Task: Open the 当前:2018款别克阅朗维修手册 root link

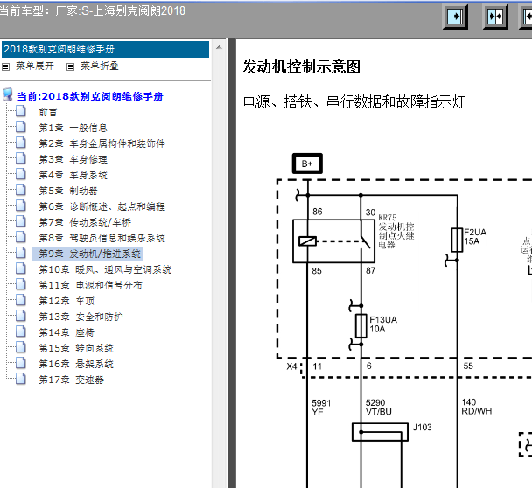Action: (90, 96)
